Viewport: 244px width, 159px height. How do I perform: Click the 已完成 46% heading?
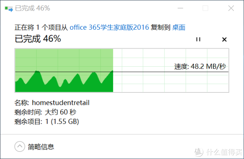coord(38,39)
